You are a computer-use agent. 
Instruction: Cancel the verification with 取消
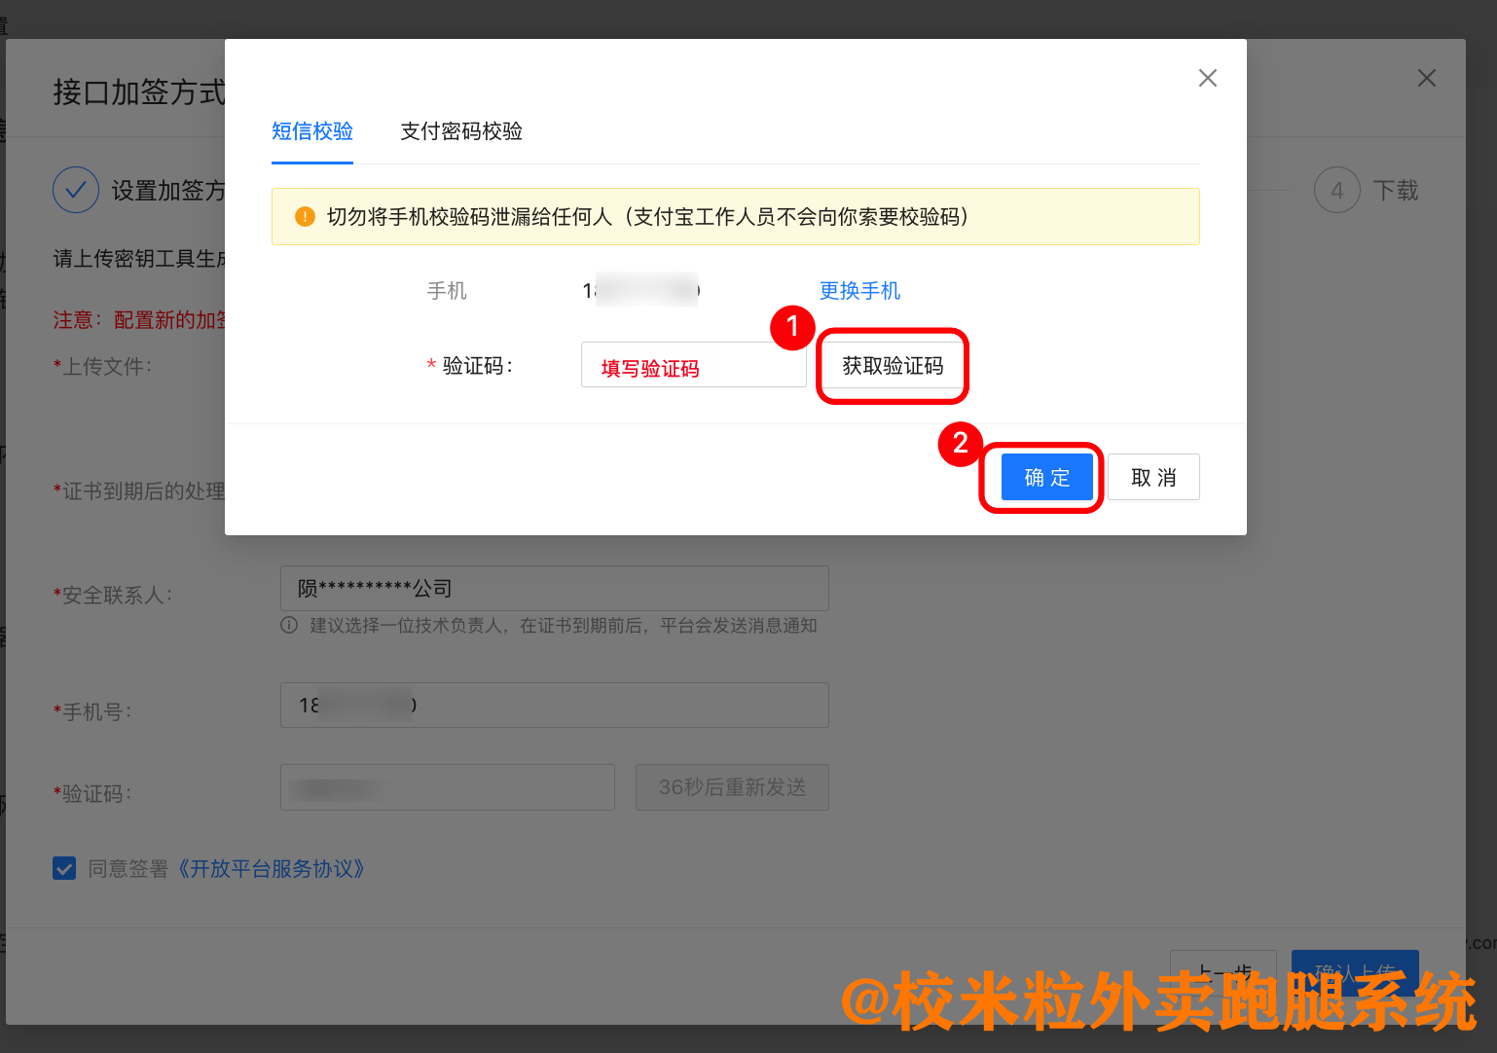tap(1153, 478)
